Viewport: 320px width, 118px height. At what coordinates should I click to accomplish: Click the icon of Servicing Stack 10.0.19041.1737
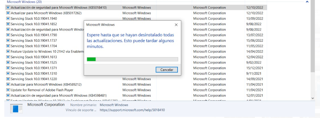(8, 40)
